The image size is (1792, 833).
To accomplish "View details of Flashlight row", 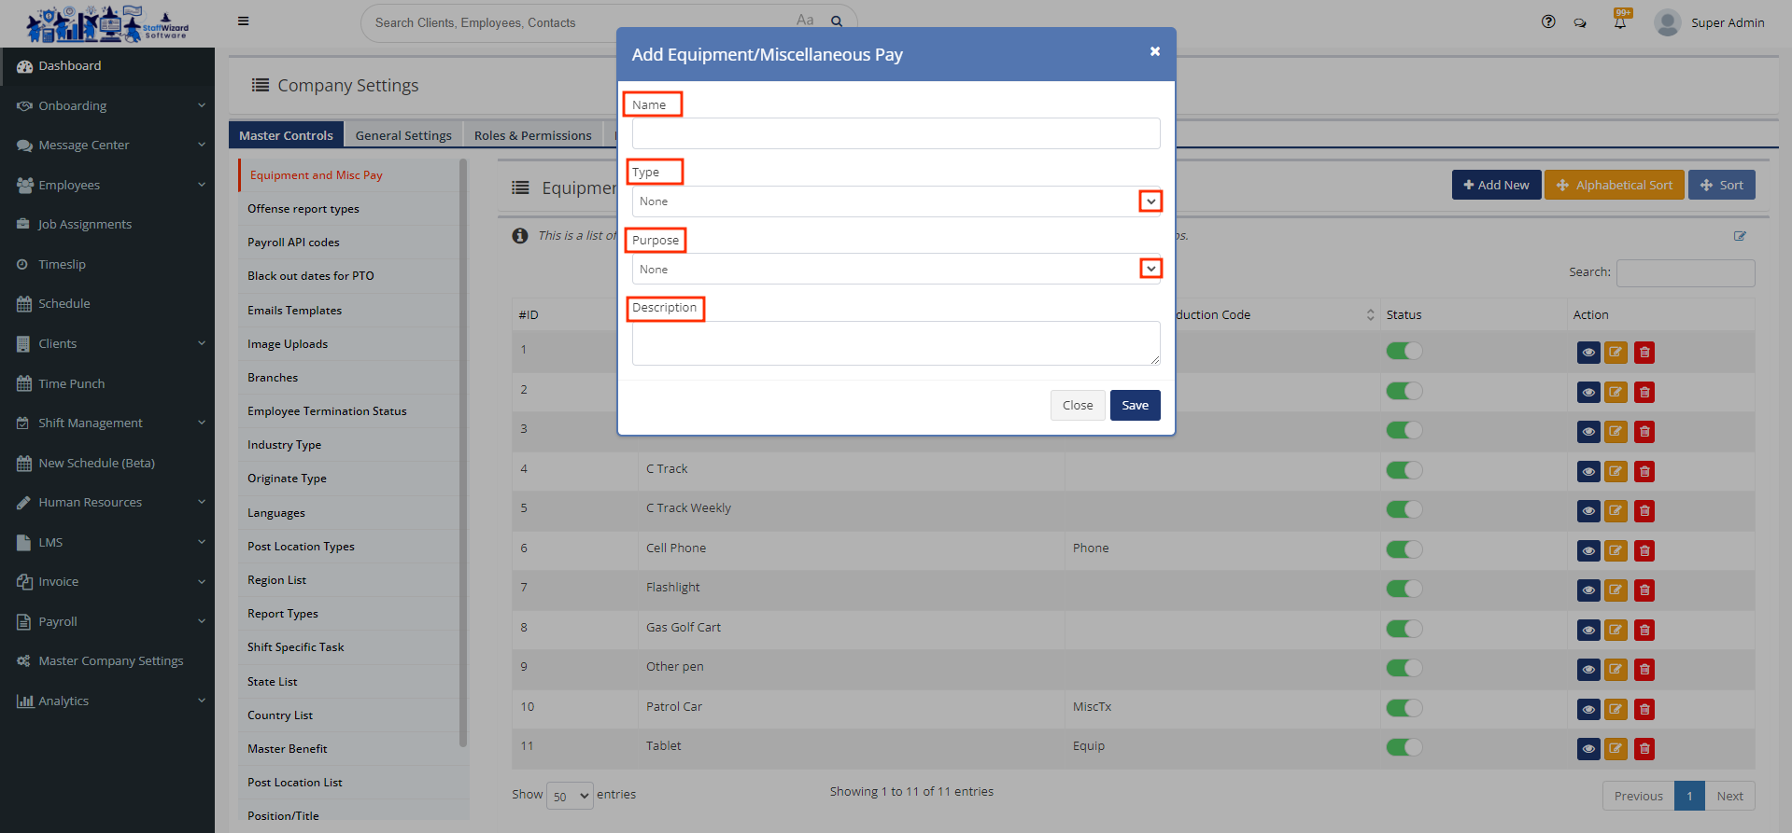I will [x=1587, y=590].
